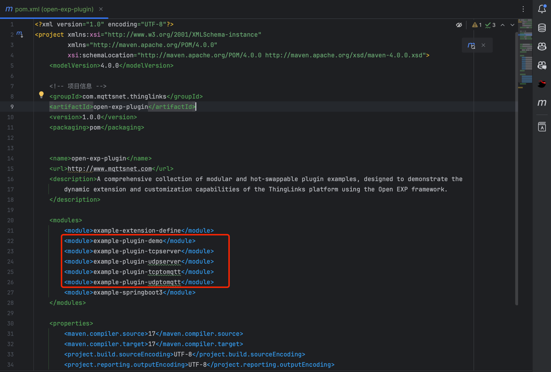
Task: Click the 项目信息 XML comment
Action: (78, 86)
